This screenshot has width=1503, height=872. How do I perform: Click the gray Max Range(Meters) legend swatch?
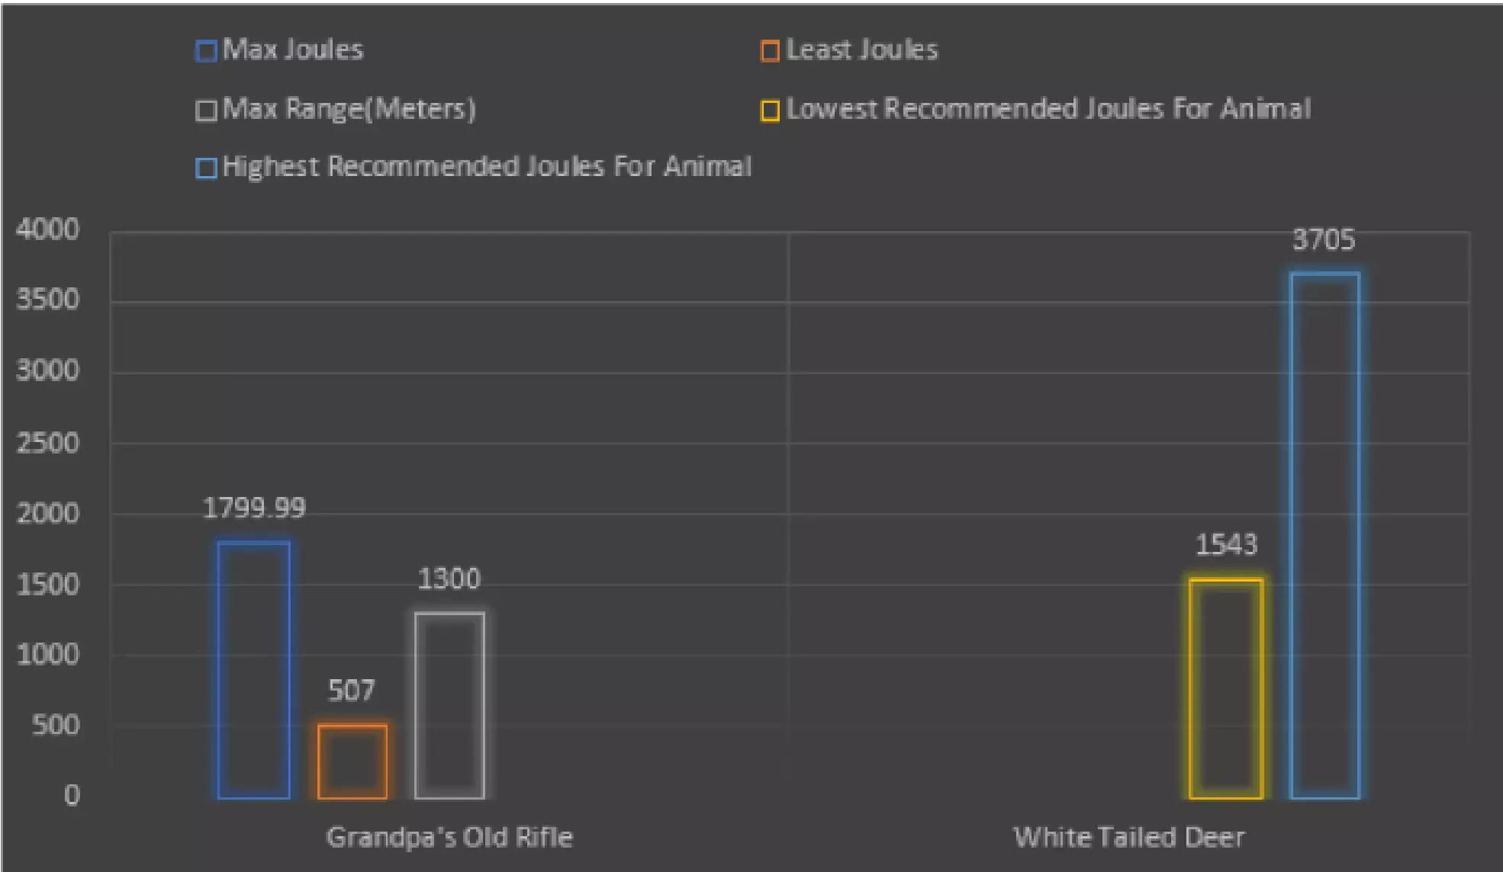coord(206,111)
